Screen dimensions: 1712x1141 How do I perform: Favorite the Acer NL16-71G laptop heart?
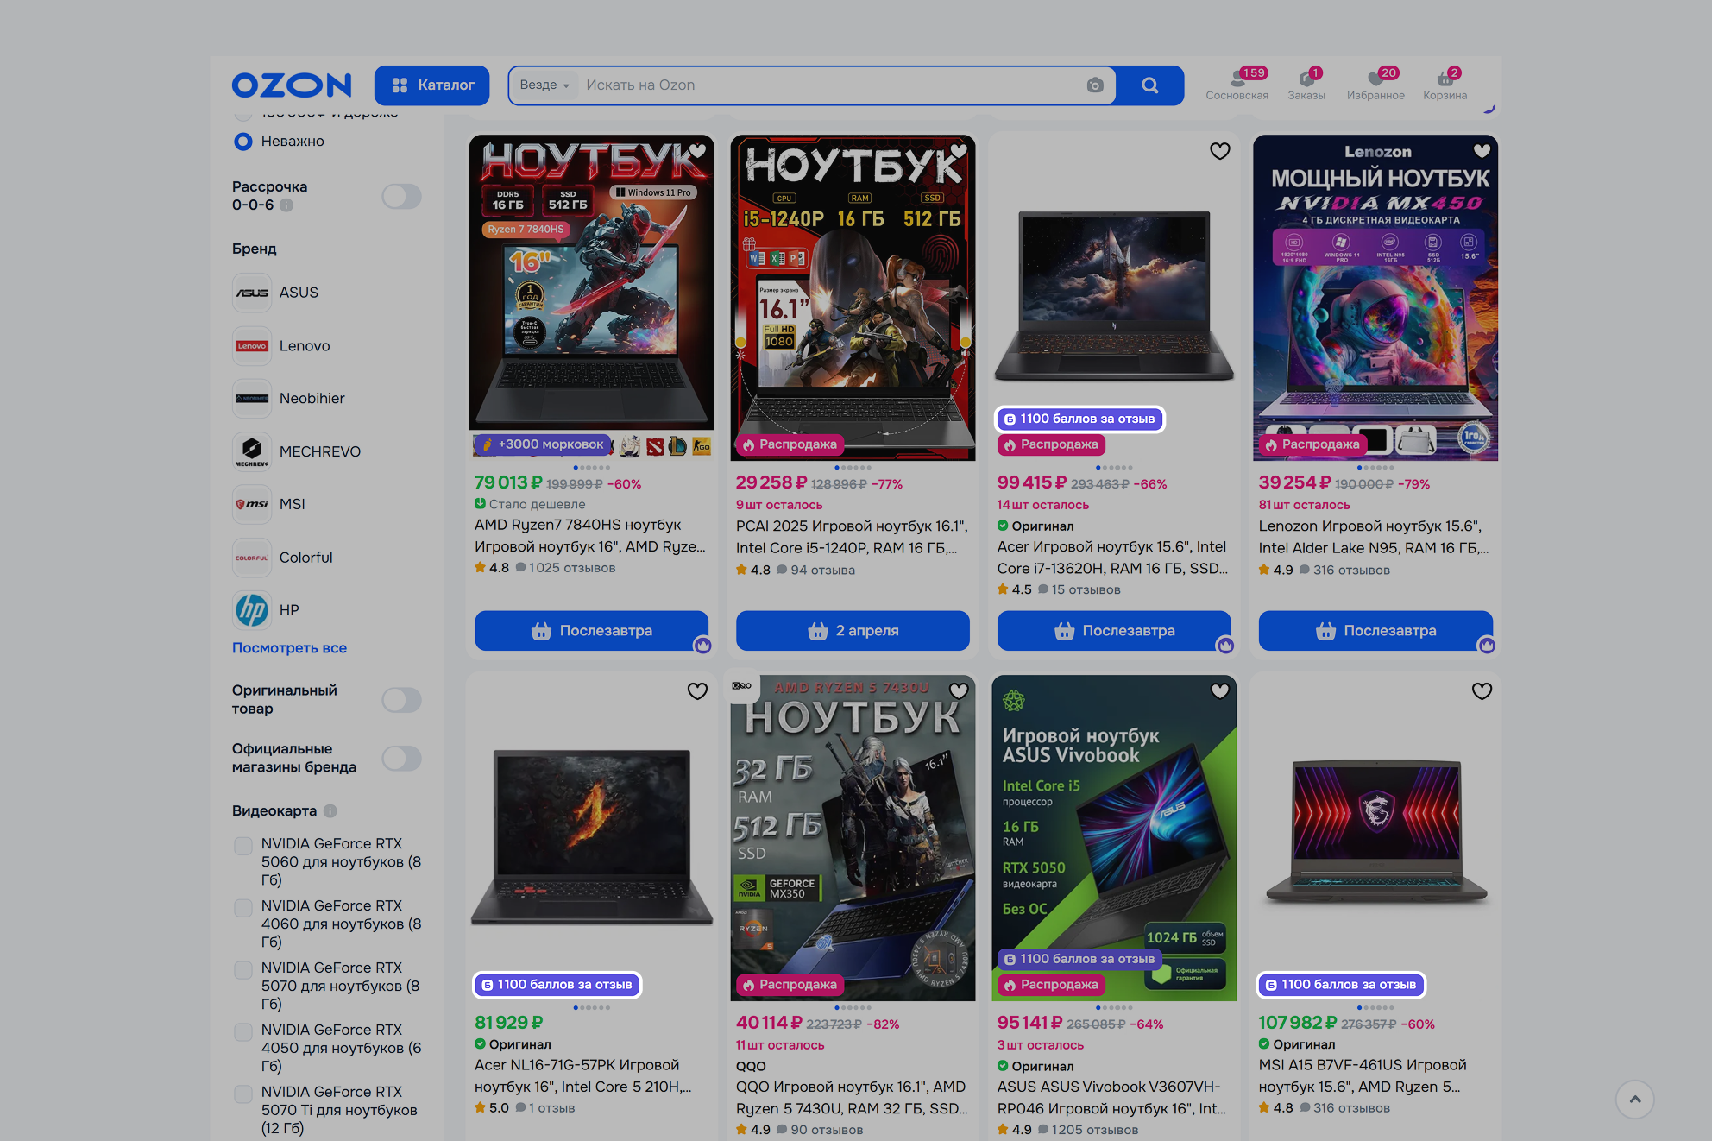[x=697, y=691]
